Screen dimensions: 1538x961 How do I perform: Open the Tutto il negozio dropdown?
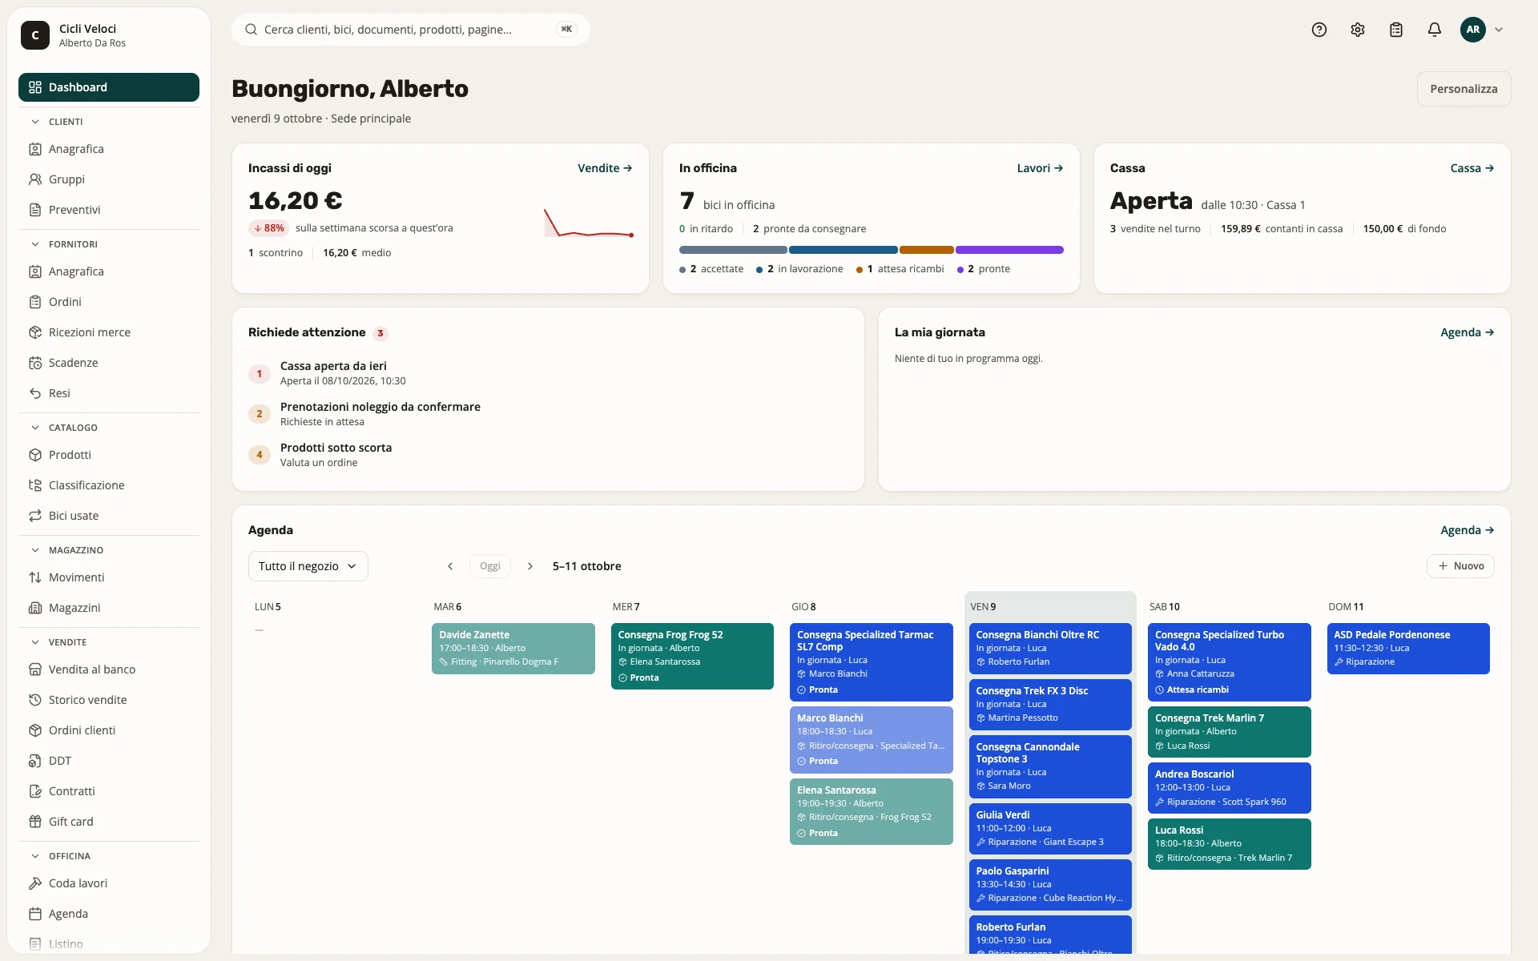pyautogui.click(x=308, y=566)
